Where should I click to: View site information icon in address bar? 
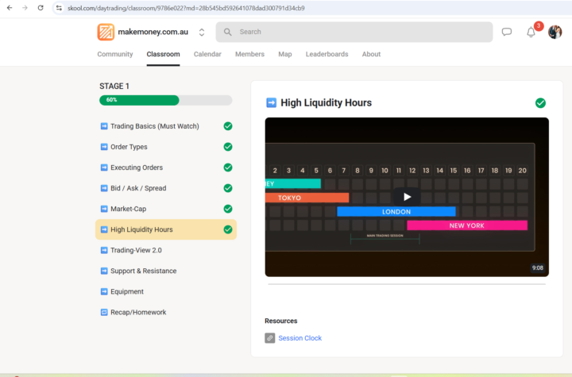[59, 8]
